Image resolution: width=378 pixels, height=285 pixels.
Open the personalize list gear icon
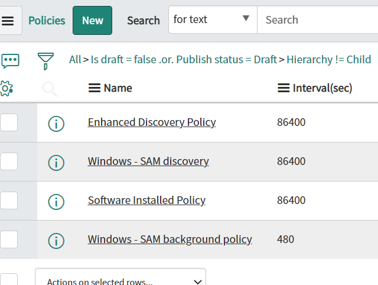click(6, 88)
